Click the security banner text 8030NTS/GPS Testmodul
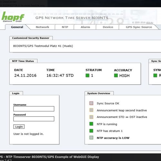The width and height of the screenshot is (161, 161). click(x=43, y=46)
